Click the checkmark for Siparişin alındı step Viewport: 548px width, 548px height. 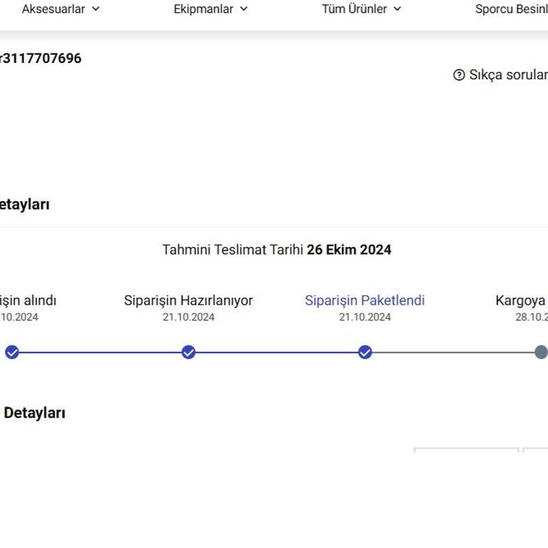point(11,352)
